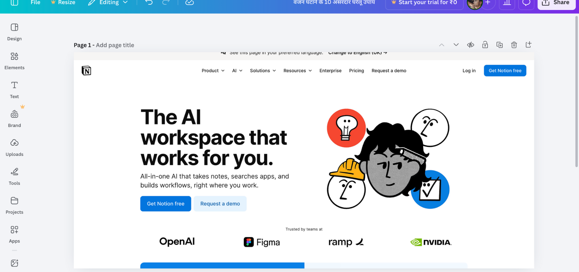Viewport: 579px width, 272px height.
Task: Click the NVIDIA logo
Action: coord(431,242)
